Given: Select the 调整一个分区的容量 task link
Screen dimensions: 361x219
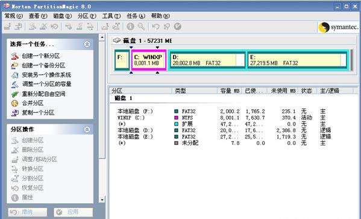Looking at the screenshot, I should tap(46, 84).
